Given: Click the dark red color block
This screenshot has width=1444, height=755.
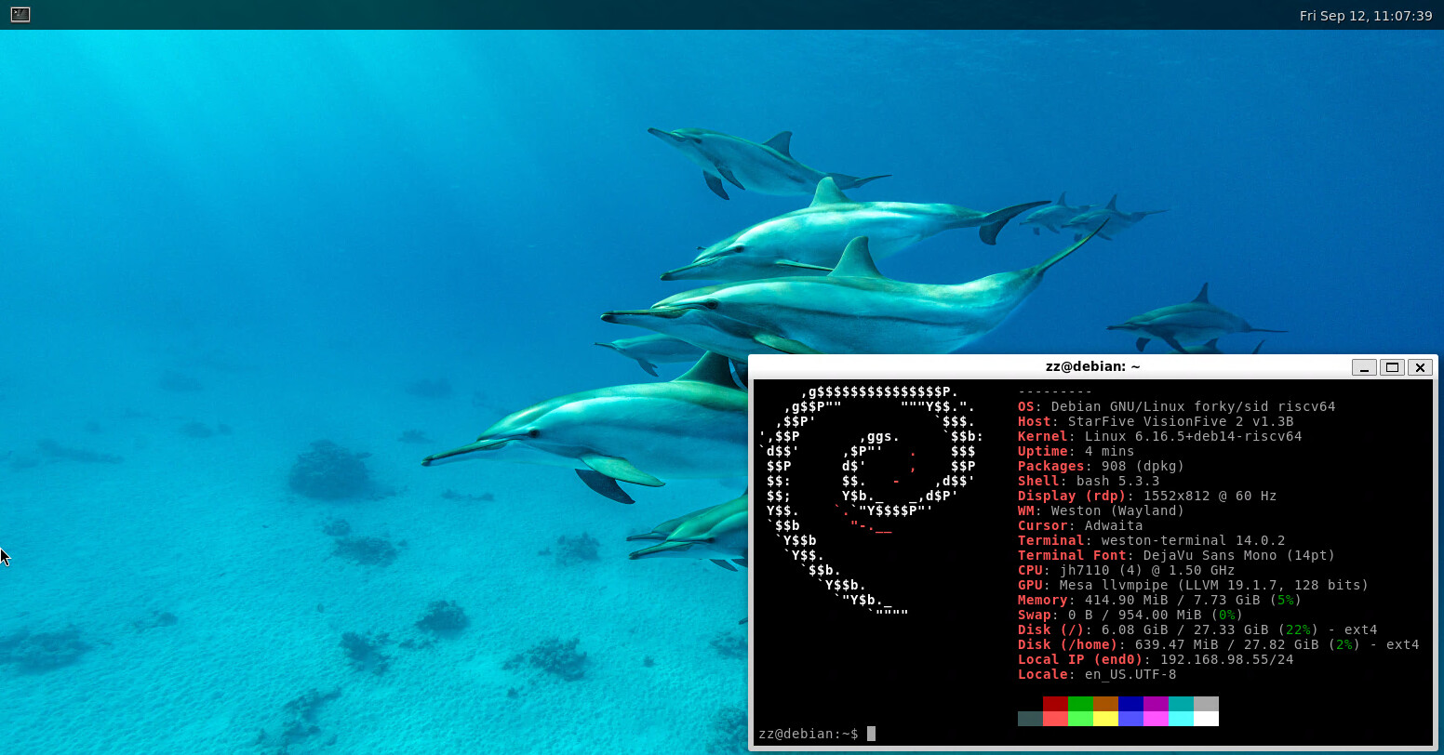Looking at the screenshot, I should pyautogui.click(x=1055, y=704).
